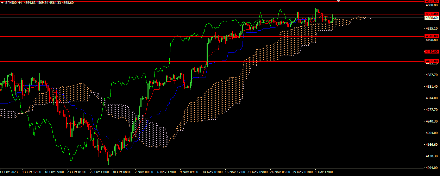Click the 6 Nov 17:00 time axis label

(x=166, y=172)
